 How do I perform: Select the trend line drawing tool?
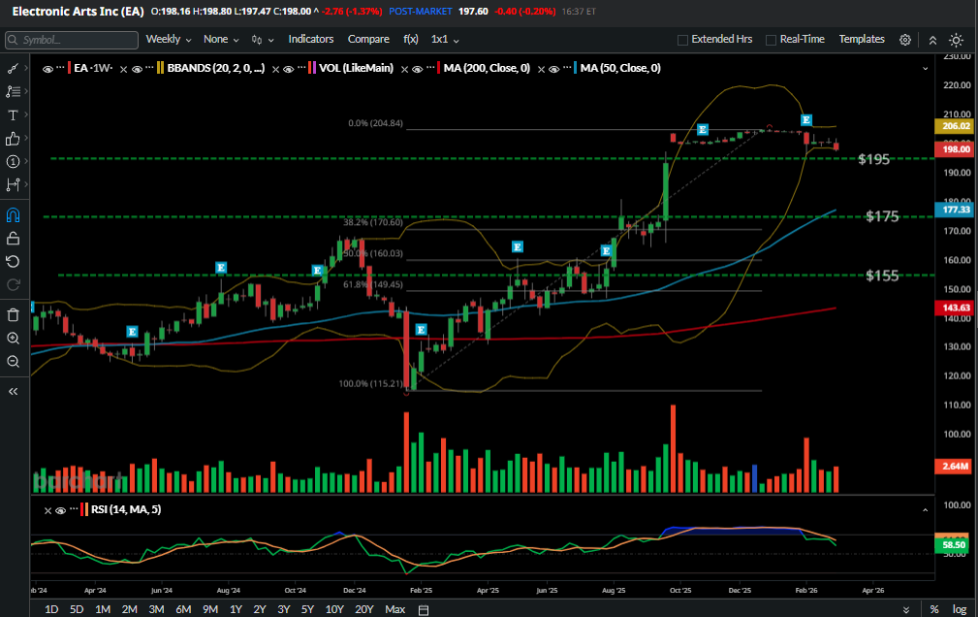coord(13,69)
